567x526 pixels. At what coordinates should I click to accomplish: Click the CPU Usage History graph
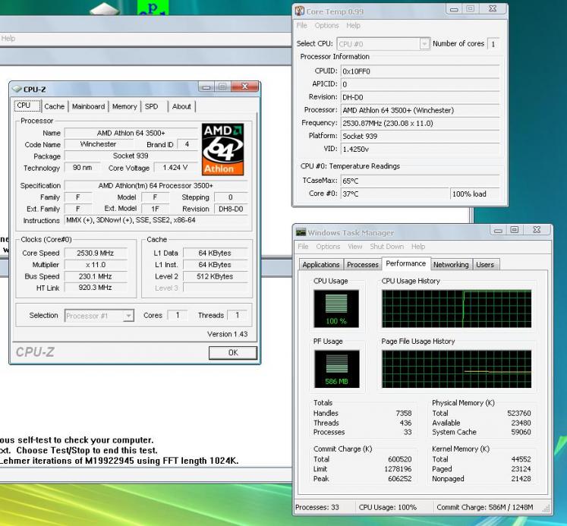point(457,308)
